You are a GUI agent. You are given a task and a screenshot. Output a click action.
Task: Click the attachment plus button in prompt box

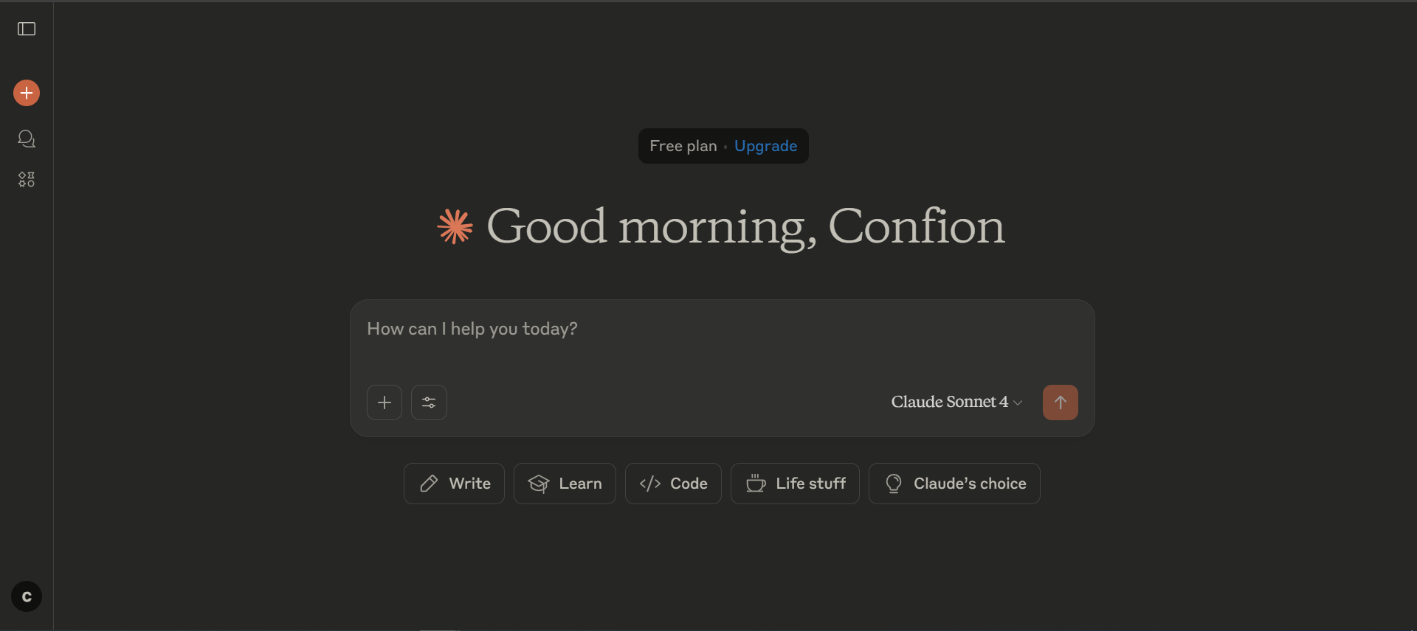click(x=385, y=402)
